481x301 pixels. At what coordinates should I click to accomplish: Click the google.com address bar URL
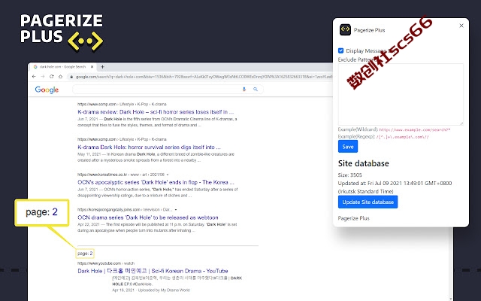coord(204,77)
